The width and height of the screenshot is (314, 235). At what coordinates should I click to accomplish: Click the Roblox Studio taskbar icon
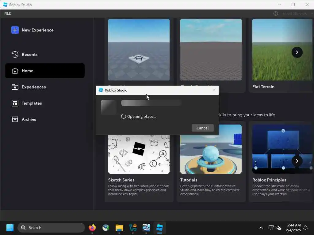click(x=159, y=228)
